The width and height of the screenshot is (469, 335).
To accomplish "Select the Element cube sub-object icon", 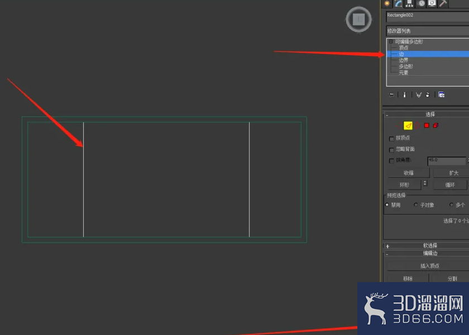I will 436,125.
